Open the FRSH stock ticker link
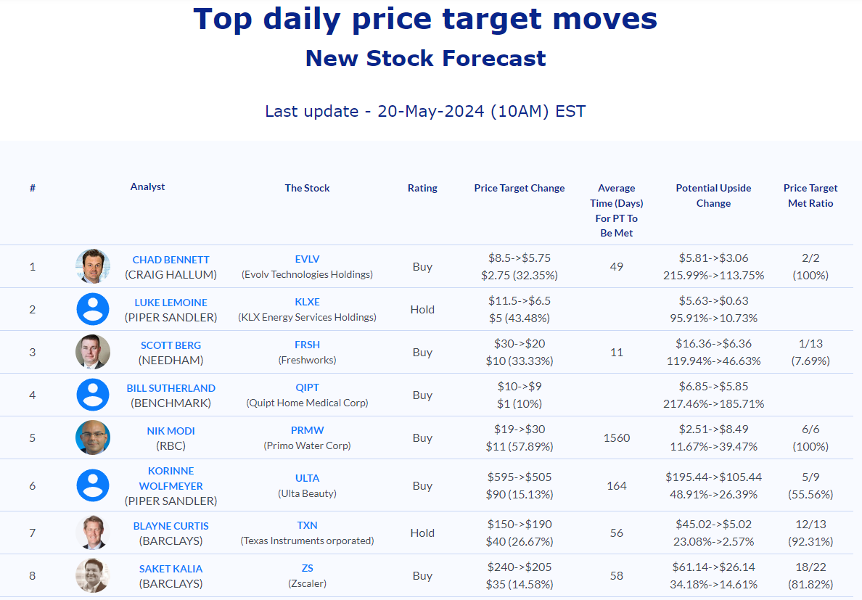 pos(308,345)
